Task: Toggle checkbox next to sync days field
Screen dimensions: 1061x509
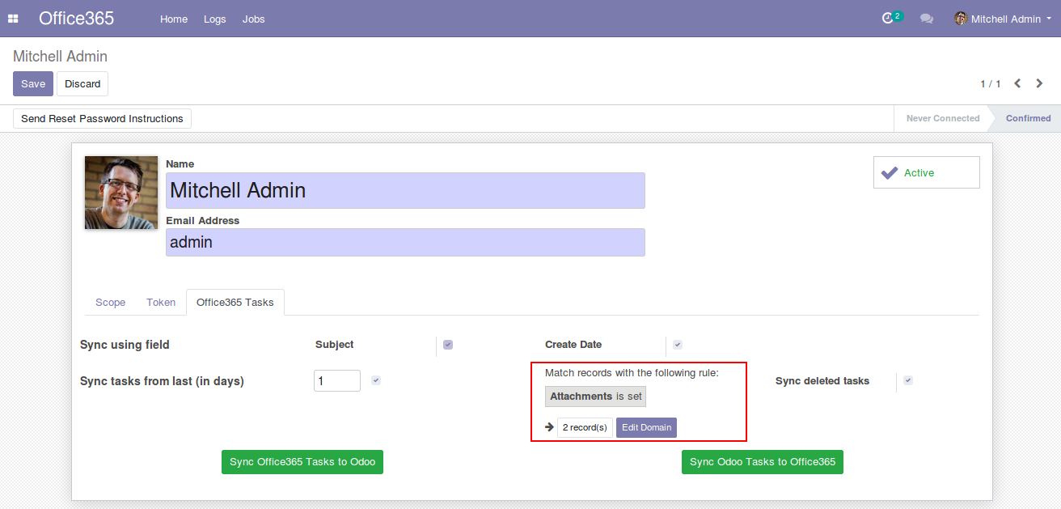Action: (376, 380)
